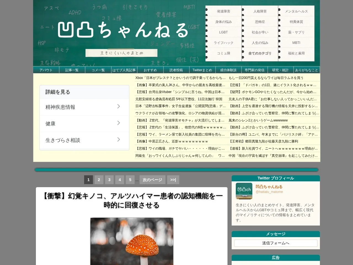Go to page 4
The width and height of the screenshot is (353, 265).
120,180
